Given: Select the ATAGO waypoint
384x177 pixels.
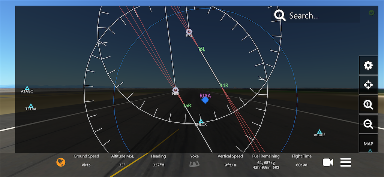Looking at the screenshot, I should point(27,89).
